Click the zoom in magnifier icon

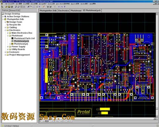click(16, 7)
